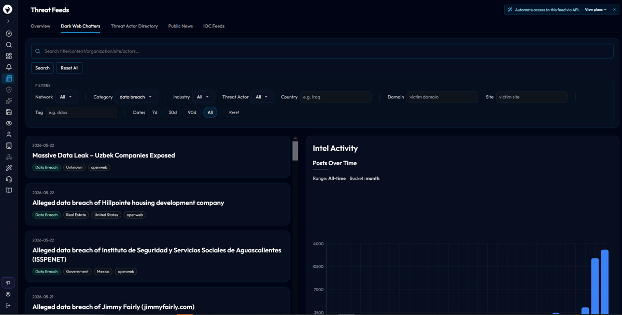Screen dimensions: 622x315
Task: Click the 2026-05-21 date text
Action: [x=43, y=297]
